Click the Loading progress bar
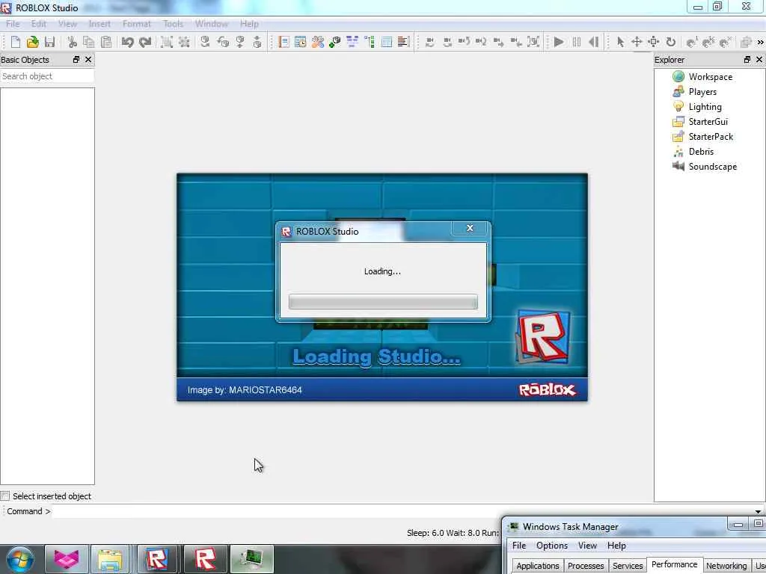The height and width of the screenshot is (574, 766). 383,302
